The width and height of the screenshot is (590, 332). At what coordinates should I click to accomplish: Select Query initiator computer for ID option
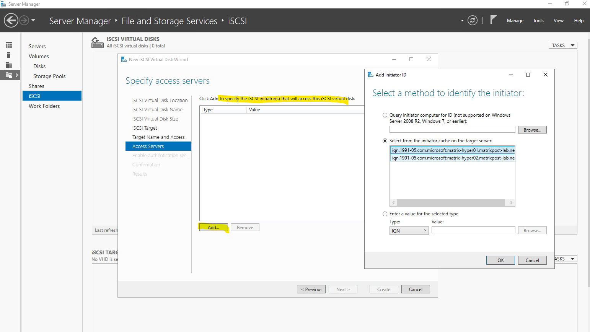(x=385, y=115)
